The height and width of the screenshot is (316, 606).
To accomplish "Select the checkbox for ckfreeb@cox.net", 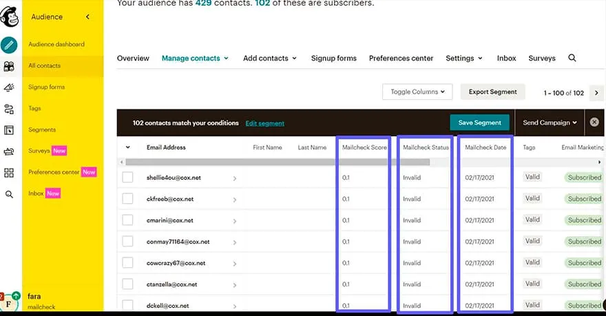I will pyautogui.click(x=127, y=198).
